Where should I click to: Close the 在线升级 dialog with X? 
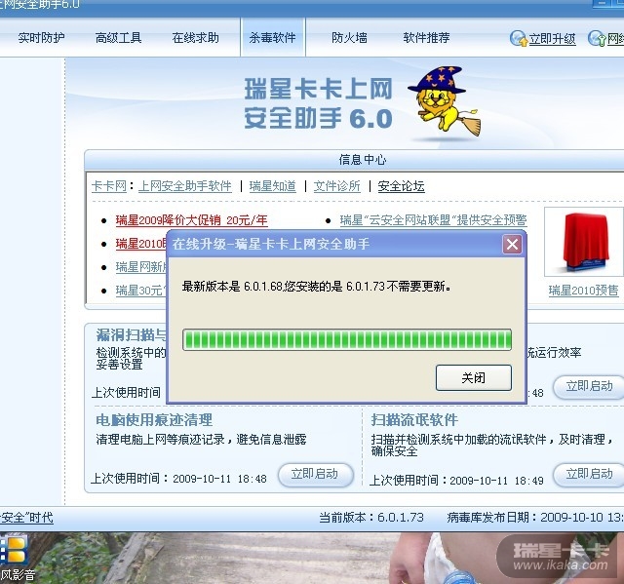tap(512, 244)
